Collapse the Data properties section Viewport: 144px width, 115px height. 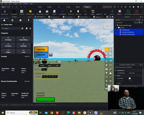[116, 76]
